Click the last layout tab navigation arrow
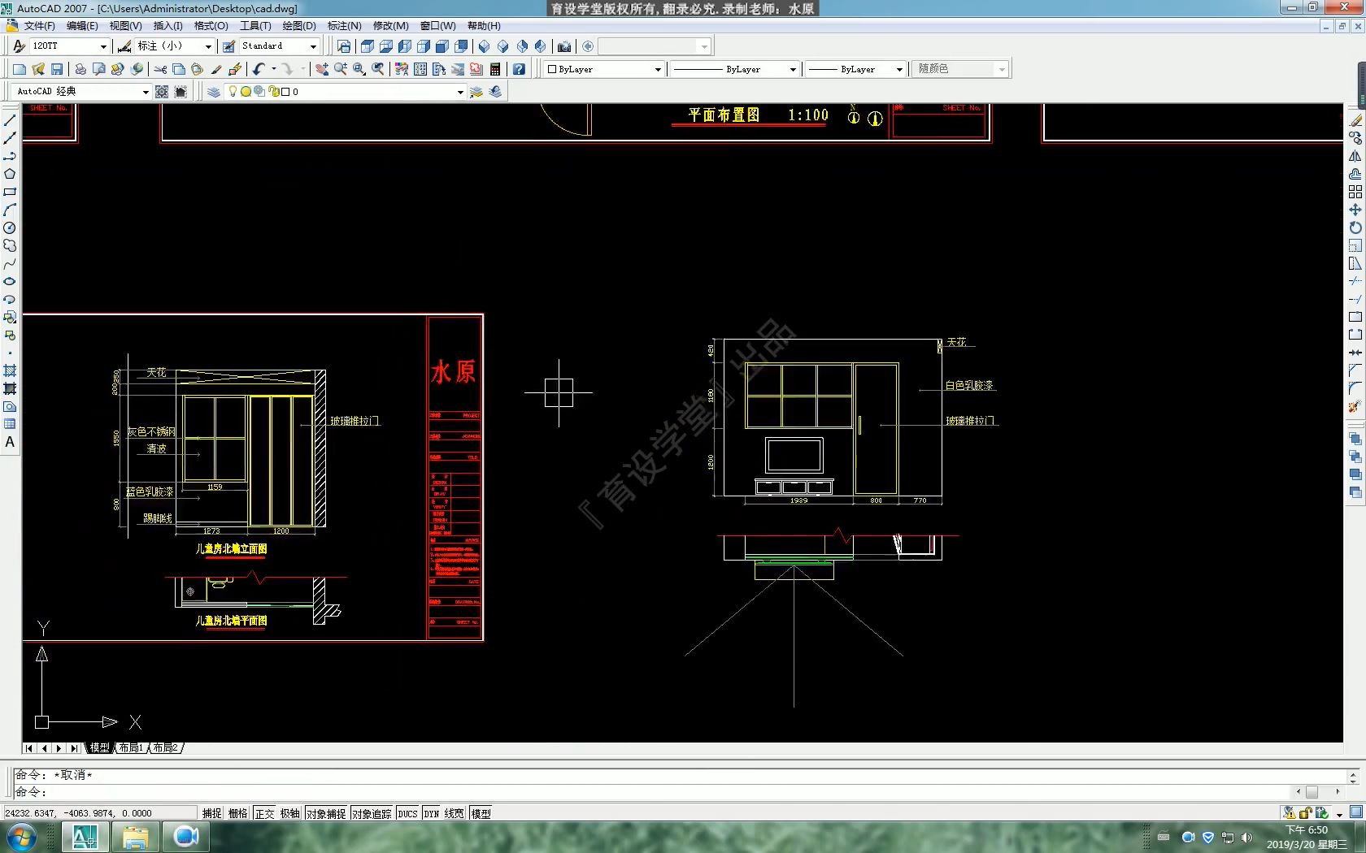The image size is (1366, 853). (x=75, y=748)
